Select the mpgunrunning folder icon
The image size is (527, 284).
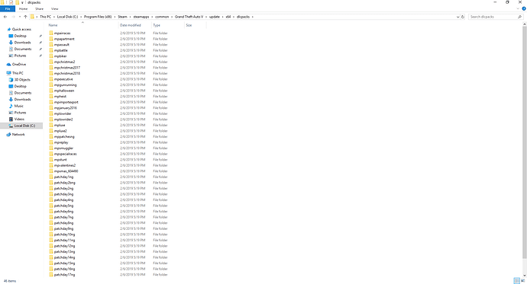pyautogui.click(x=51, y=85)
